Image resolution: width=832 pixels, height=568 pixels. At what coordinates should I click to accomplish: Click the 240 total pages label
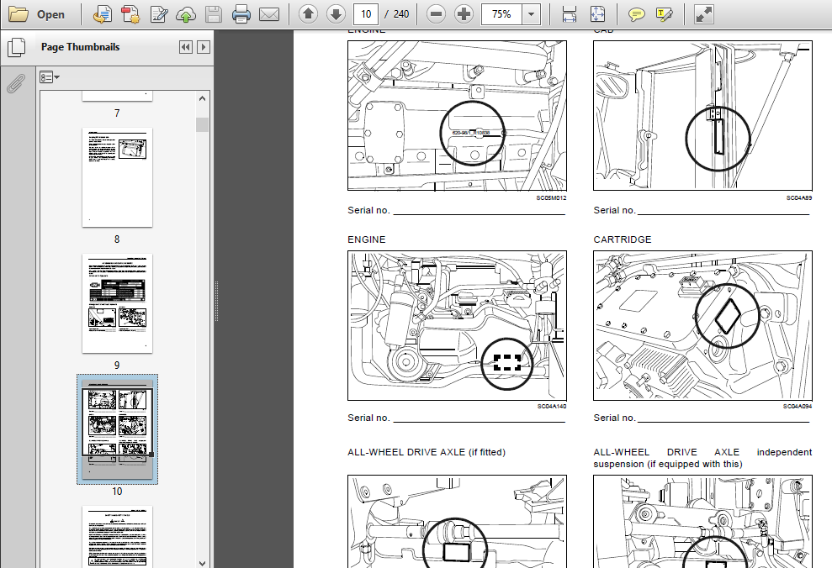pyautogui.click(x=401, y=14)
